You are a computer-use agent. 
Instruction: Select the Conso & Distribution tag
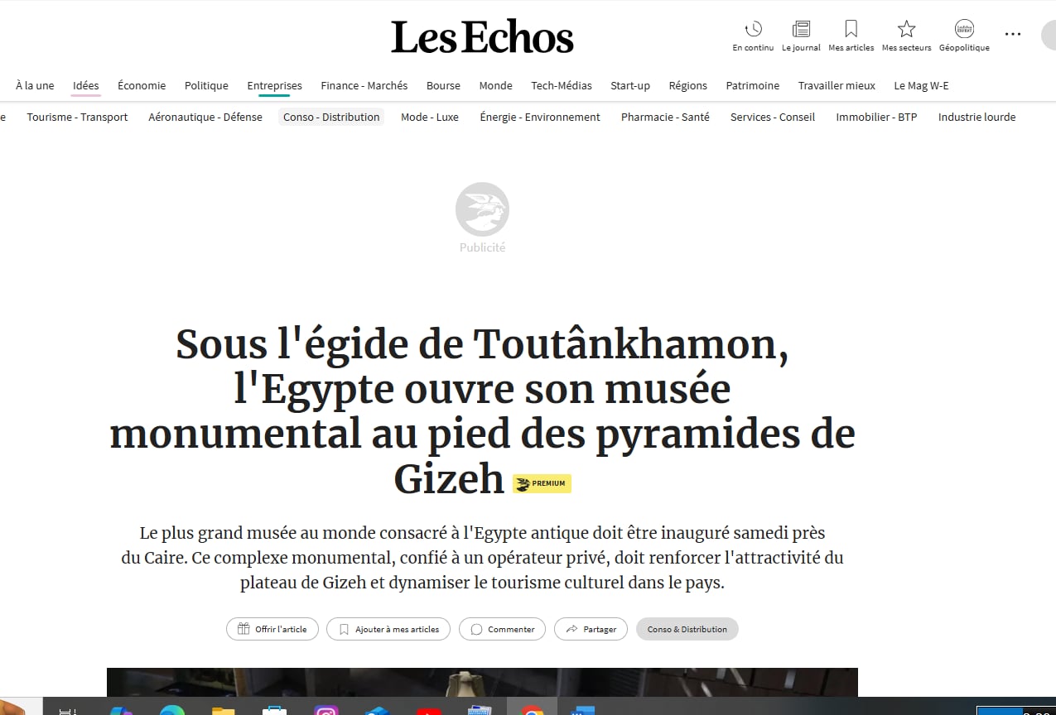tap(687, 629)
